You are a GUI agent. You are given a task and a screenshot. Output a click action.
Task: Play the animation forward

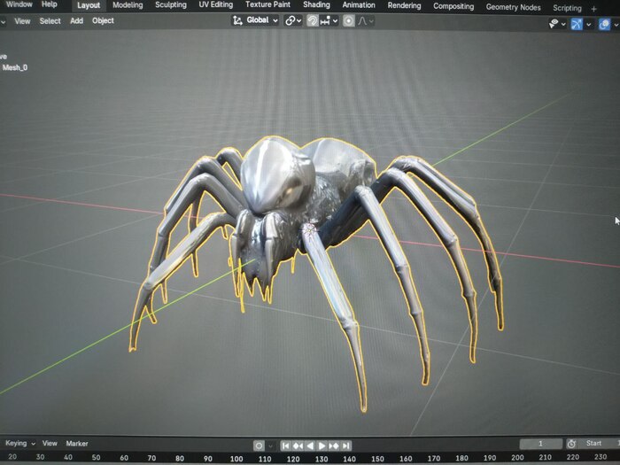322,446
